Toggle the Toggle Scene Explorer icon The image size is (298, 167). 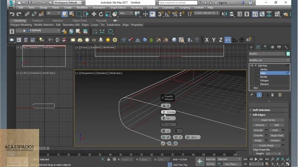click(x=240, y=14)
